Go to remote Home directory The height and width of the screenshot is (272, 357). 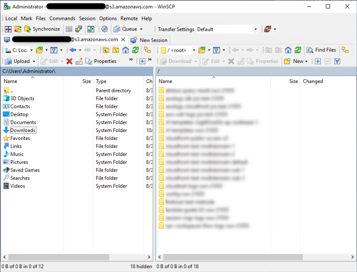[288, 50]
